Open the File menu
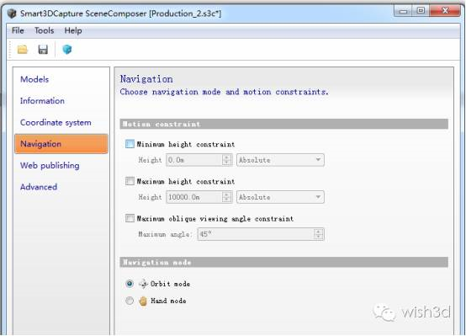This screenshot has height=336, width=466. (18, 30)
